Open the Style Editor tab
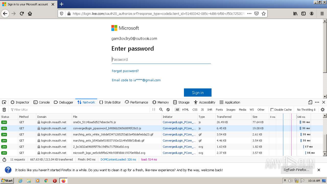The image size is (327, 184). pos(110,102)
